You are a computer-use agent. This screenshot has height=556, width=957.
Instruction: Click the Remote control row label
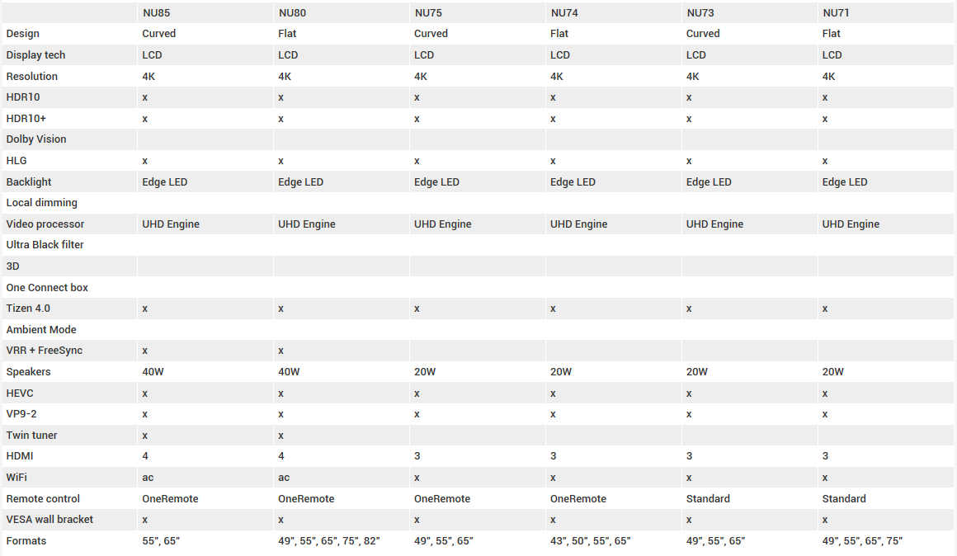43,499
